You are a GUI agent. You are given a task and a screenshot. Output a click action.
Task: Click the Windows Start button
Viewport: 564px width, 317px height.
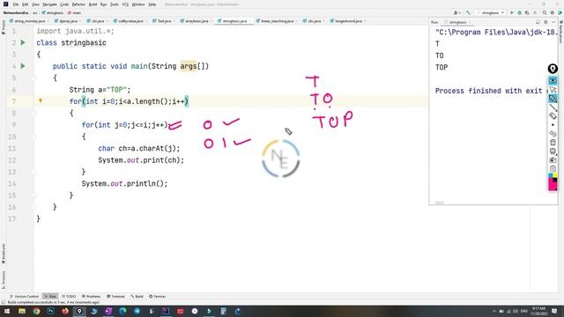[x=7, y=311]
